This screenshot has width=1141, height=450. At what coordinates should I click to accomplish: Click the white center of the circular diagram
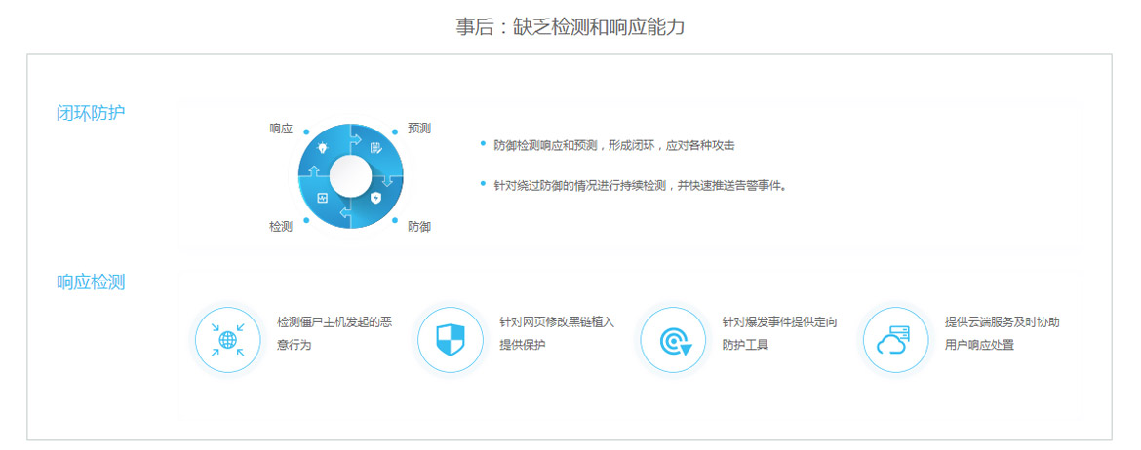click(350, 175)
